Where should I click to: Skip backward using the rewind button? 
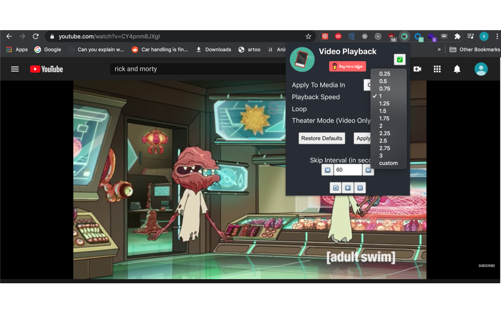328,170
